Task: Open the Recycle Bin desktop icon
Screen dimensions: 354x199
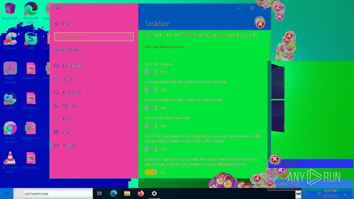Action: 10,11
